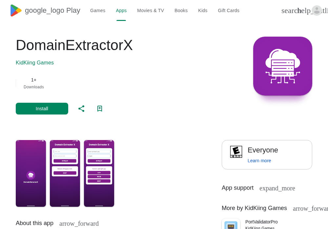
Task: Go to Movies & TV tab
Action: 151,10
